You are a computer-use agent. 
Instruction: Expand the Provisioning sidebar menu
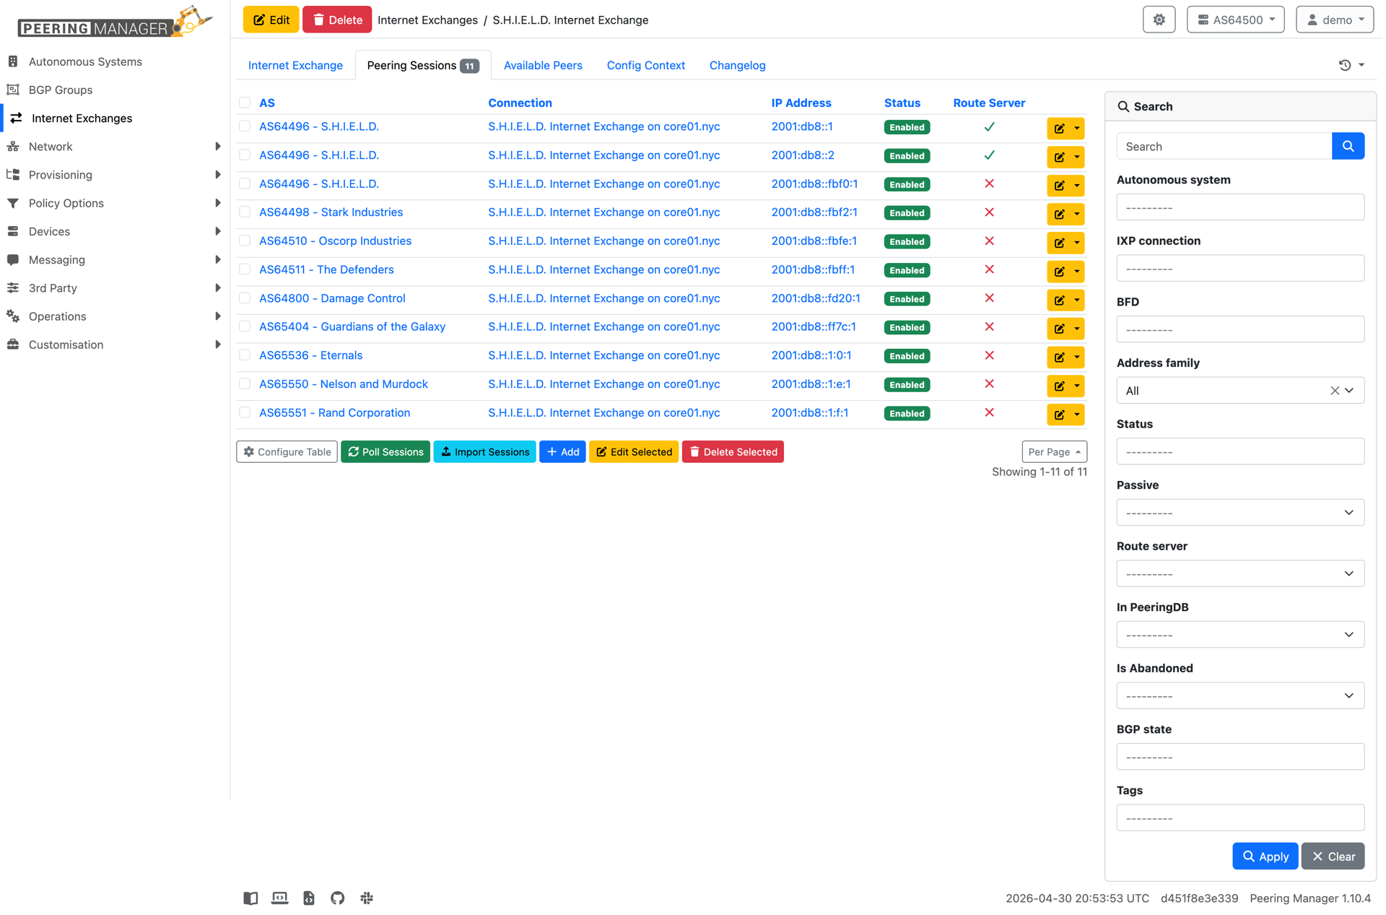tap(115, 175)
